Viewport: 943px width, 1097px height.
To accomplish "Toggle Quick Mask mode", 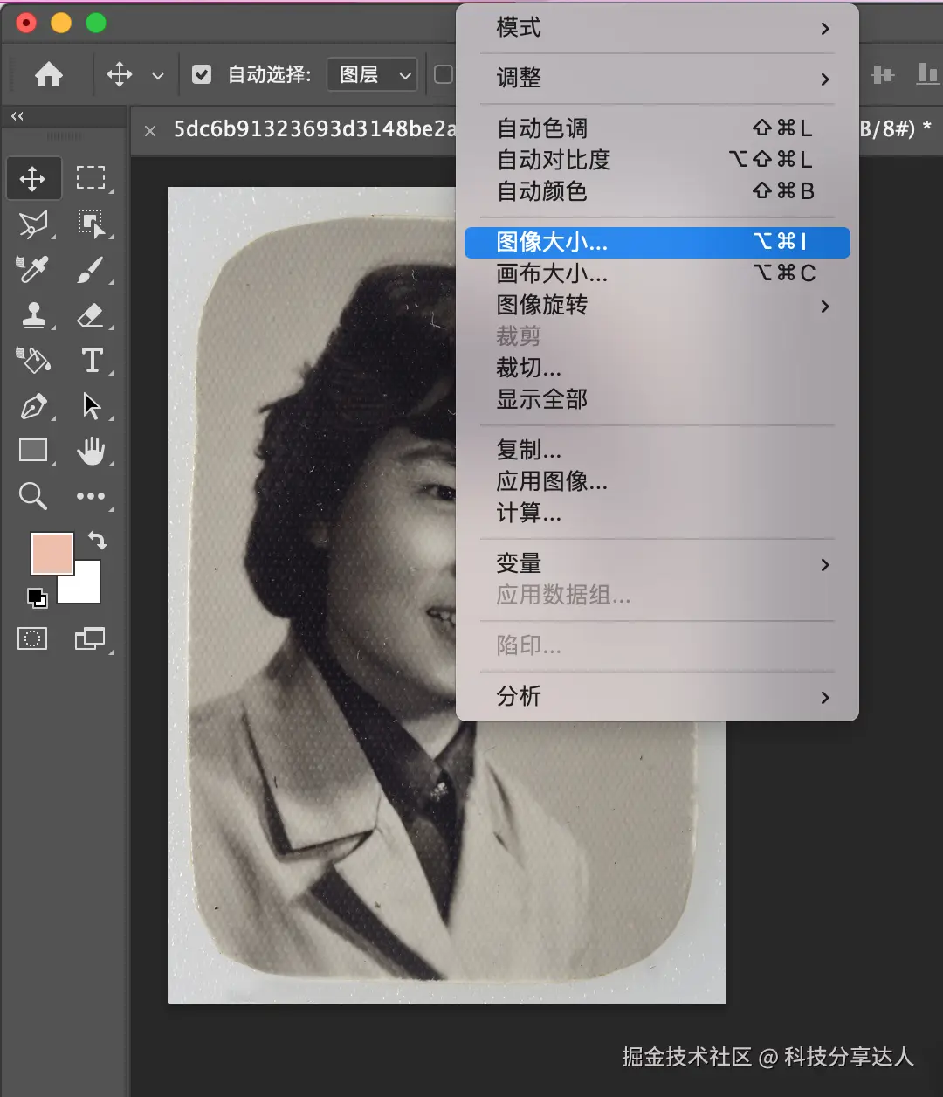I will [32, 638].
